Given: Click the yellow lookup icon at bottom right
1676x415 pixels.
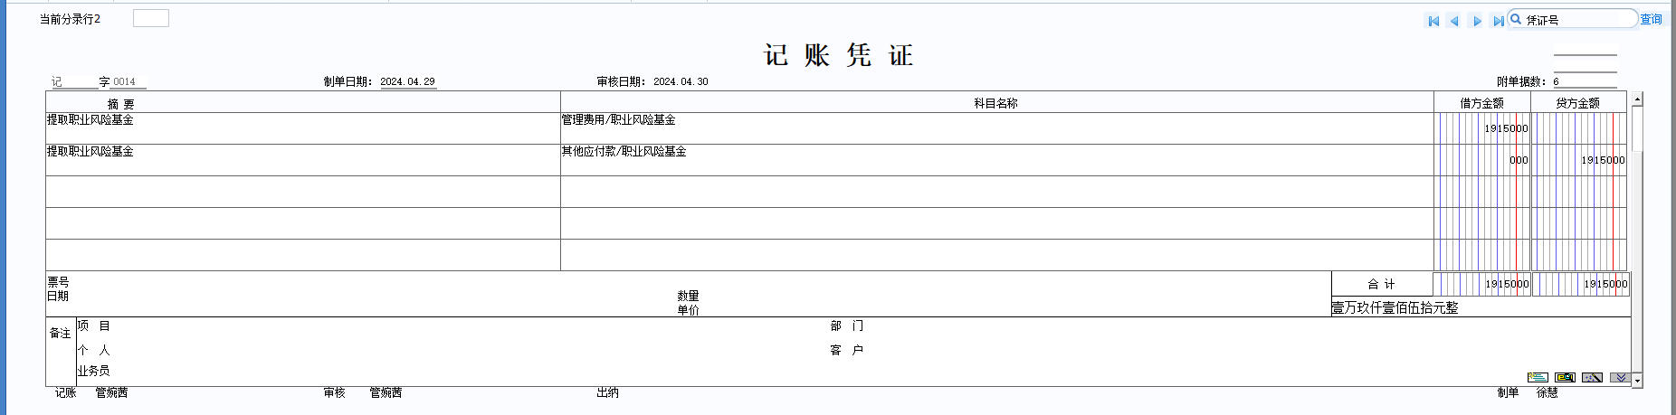Looking at the screenshot, I should click(1565, 377).
